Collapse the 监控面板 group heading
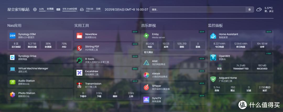Viewport: 283px width, 112px height. (215, 25)
